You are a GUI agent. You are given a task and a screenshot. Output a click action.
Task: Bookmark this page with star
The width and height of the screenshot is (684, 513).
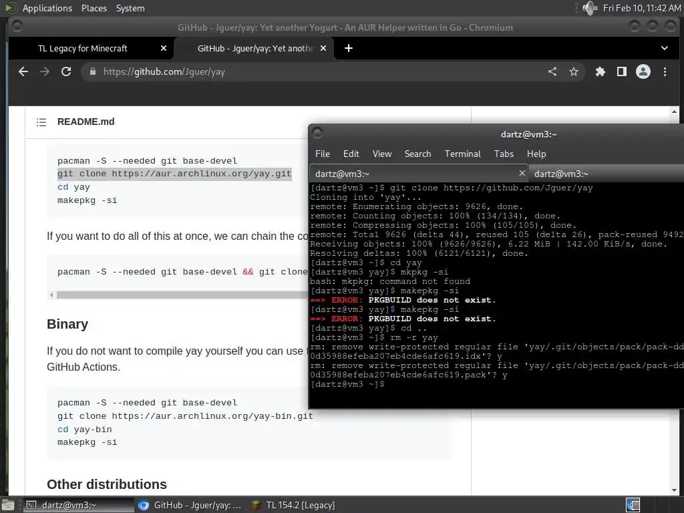(574, 71)
